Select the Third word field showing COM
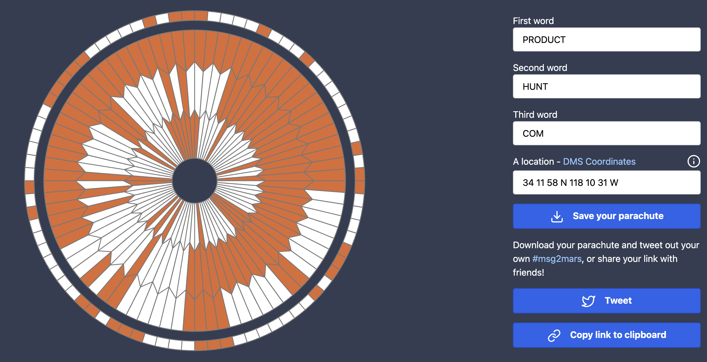 pyautogui.click(x=606, y=134)
